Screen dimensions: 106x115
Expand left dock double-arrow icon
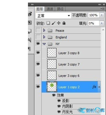[x=32, y=4]
